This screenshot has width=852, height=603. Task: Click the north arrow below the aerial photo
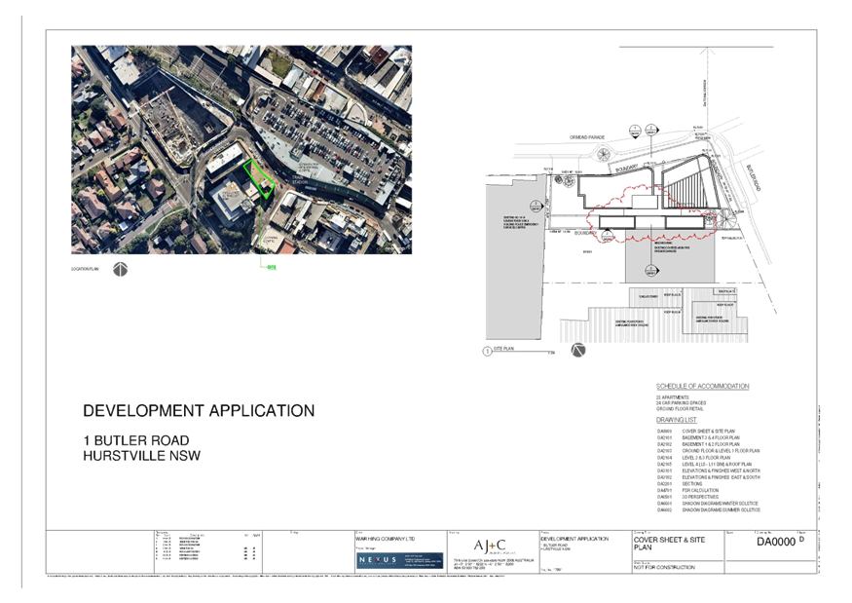121,269
